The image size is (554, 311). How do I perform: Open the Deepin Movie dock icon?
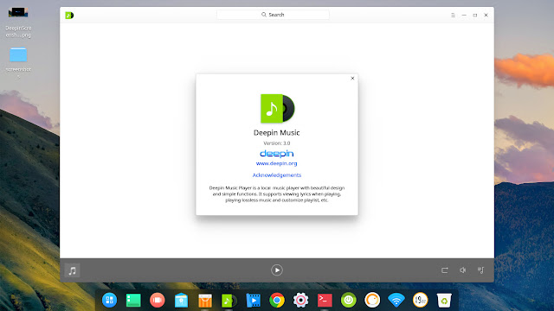tap(253, 301)
